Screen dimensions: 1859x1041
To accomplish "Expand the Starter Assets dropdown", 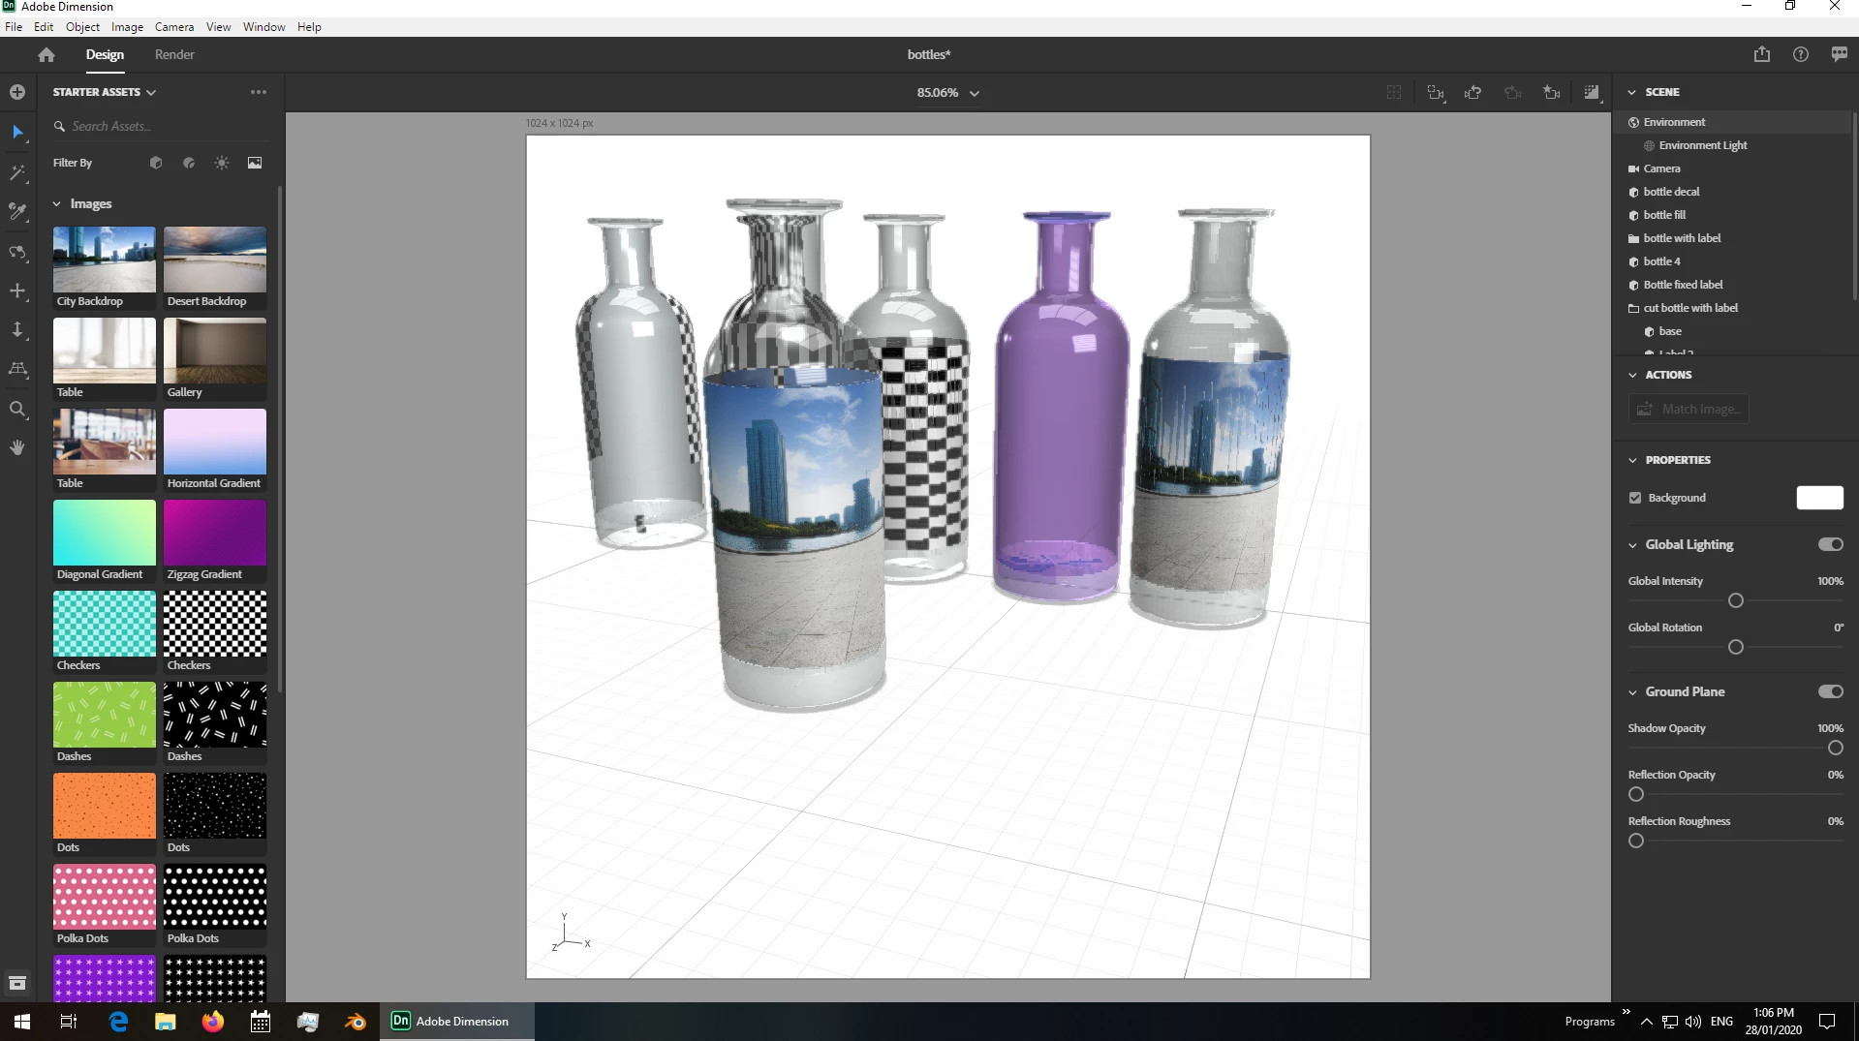I will tap(105, 92).
